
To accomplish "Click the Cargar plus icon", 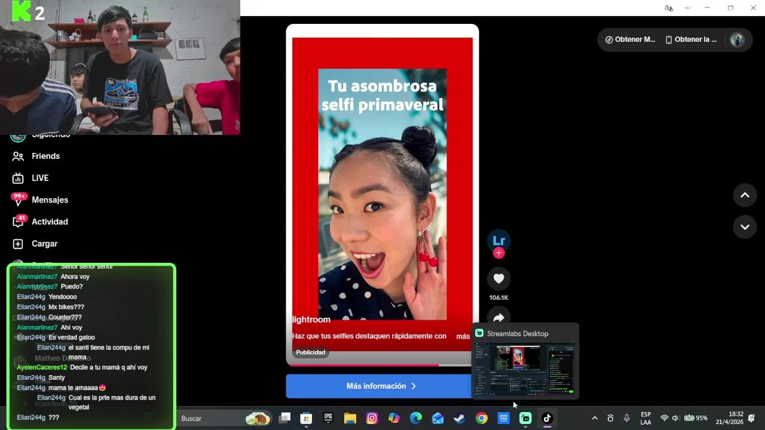I will point(18,244).
